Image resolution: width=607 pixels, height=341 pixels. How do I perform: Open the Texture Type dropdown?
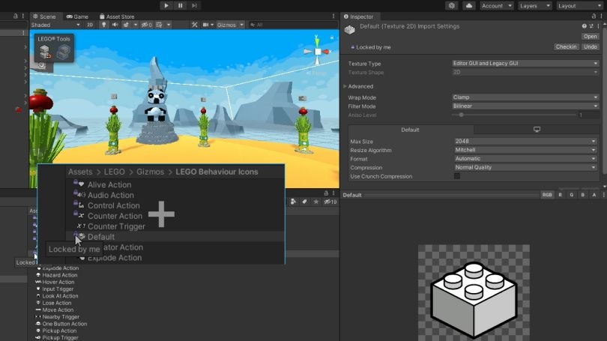[525, 64]
